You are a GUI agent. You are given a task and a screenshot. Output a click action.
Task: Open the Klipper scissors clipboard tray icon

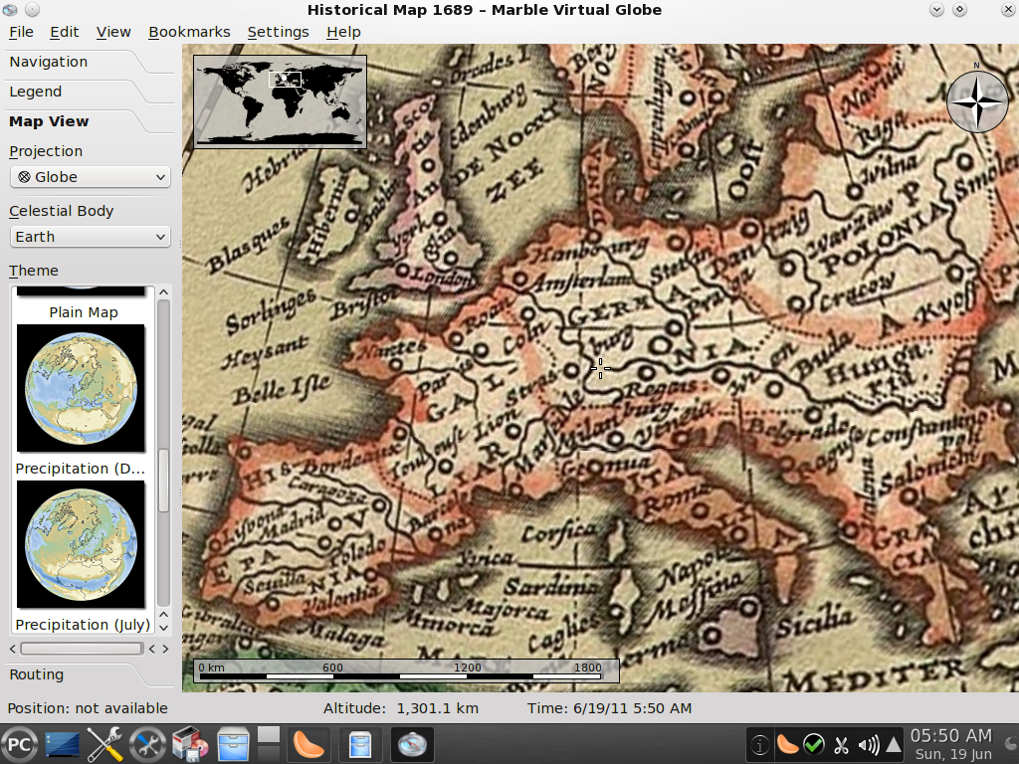coord(841,744)
